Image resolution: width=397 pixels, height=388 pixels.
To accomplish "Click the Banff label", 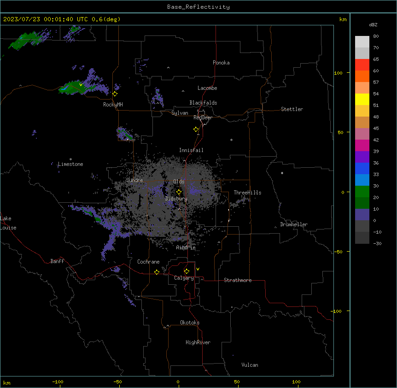I will tap(57, 261).
